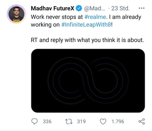This screenshot has width=152, height=131.
Task: Open Madhav's profile picture
Action: [17, 14]
